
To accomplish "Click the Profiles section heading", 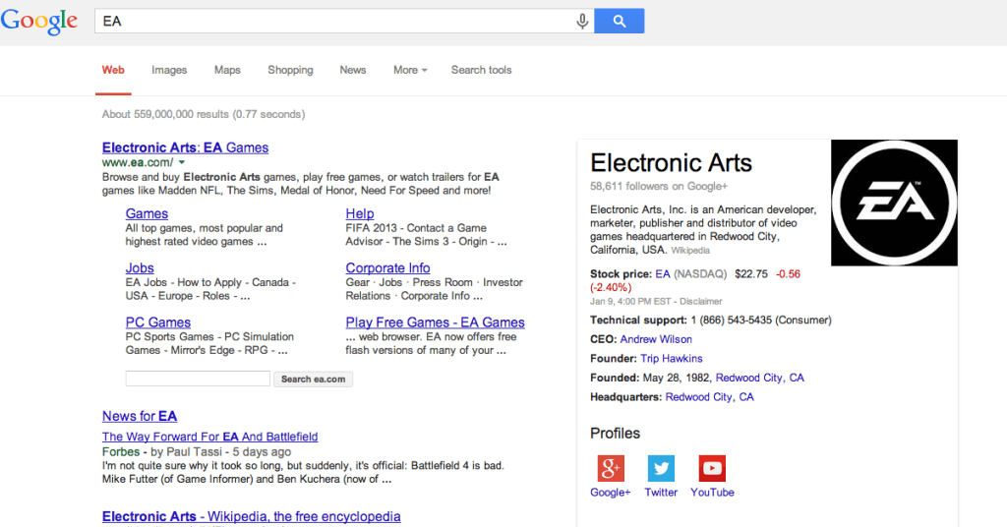I will pos(615,434).
